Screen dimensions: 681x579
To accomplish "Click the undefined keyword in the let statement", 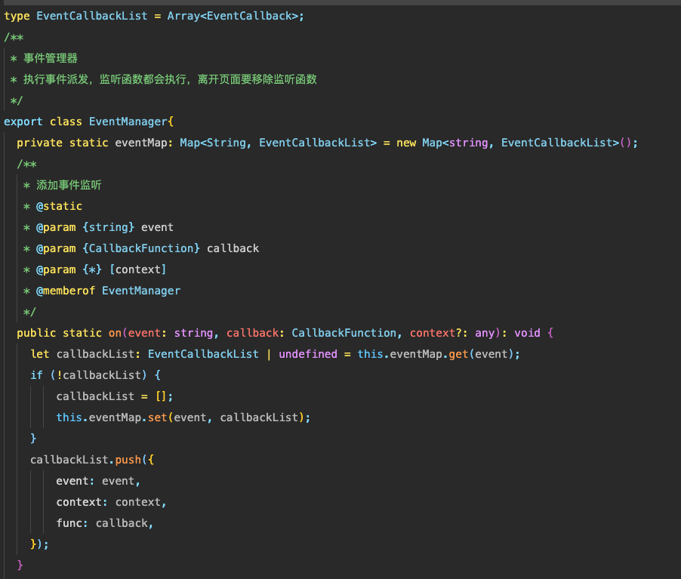I will point(308,354).
